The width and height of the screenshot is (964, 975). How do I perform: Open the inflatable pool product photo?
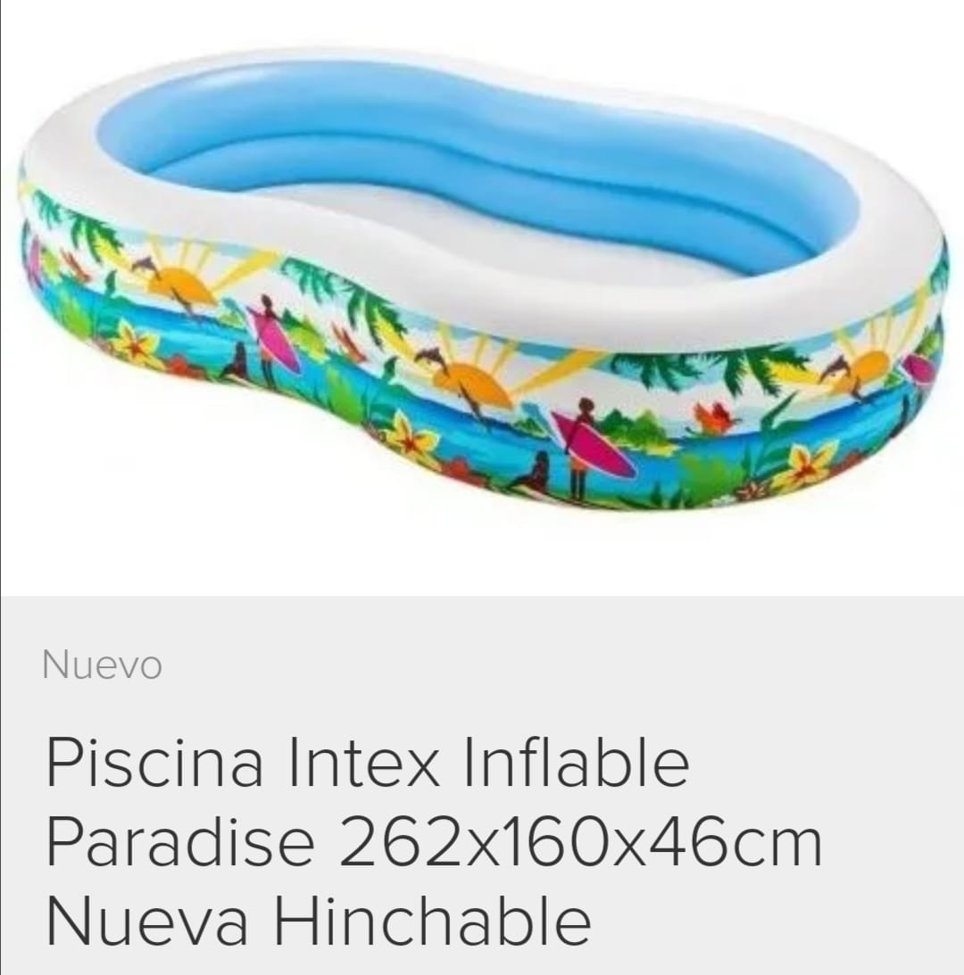click(x=483, y=280)
